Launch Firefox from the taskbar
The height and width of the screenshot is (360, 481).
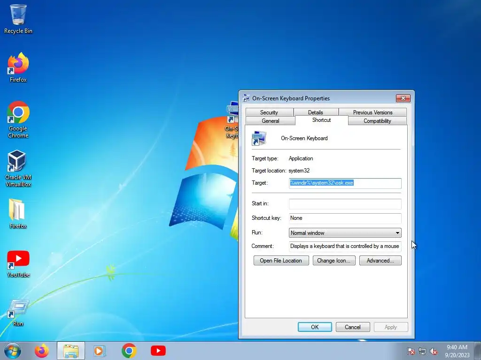point(41,351)
